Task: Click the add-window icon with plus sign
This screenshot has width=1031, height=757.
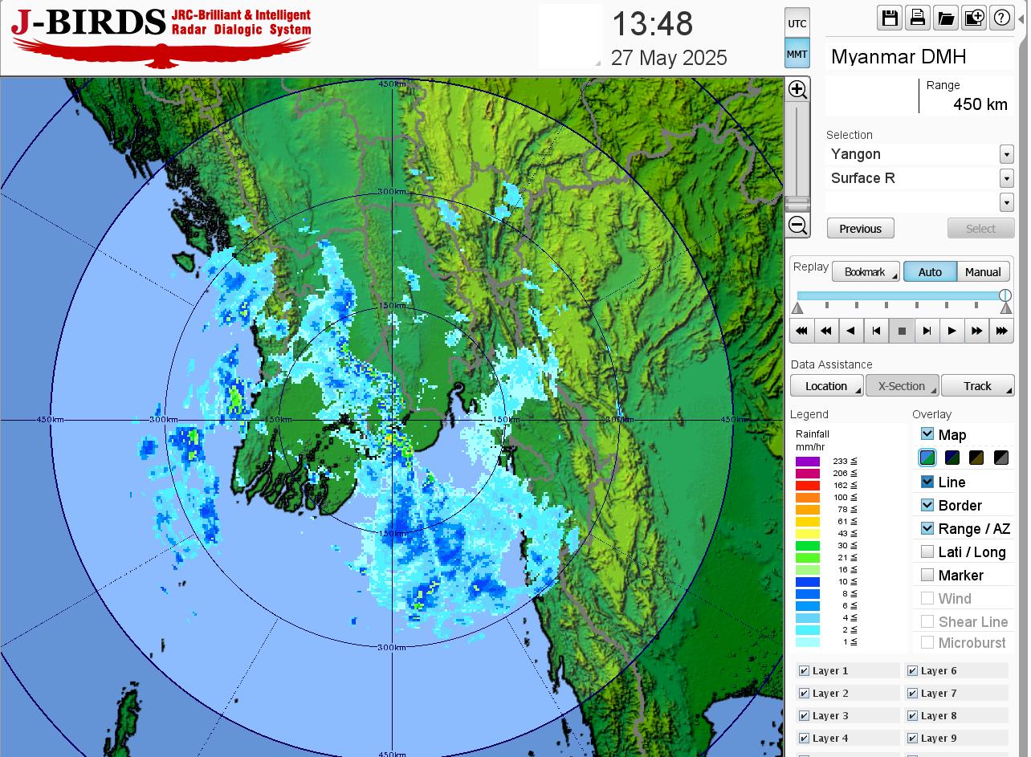Action: click(x=974, y=18)
